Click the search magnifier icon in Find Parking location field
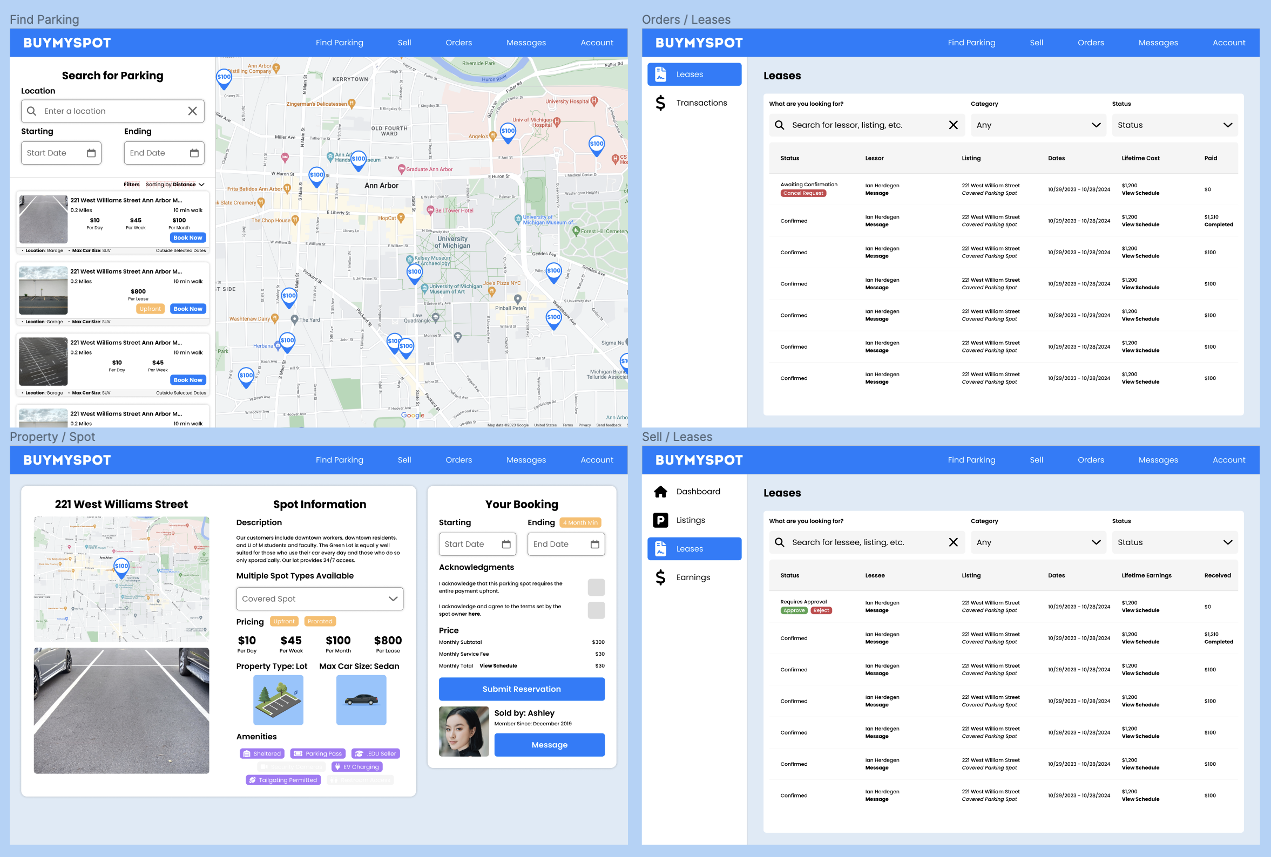This screenshot has height=857, width=1271. tap(32, 111)
